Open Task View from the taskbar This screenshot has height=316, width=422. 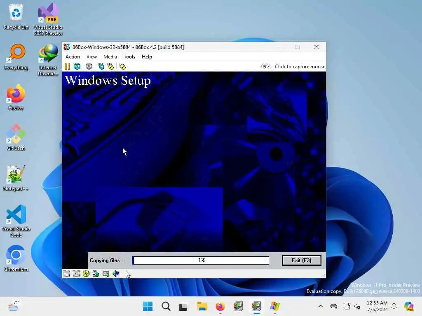[x=183, y=306]
